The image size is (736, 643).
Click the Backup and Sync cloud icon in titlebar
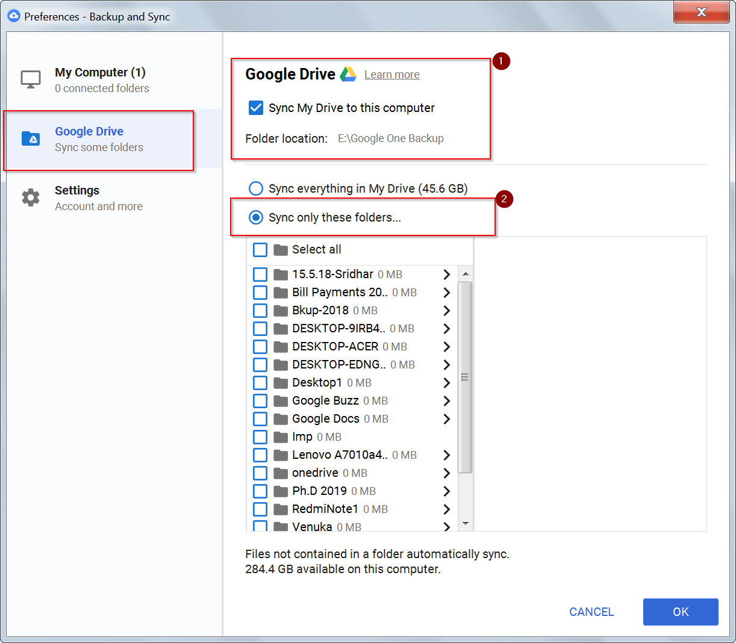point(13,16)
